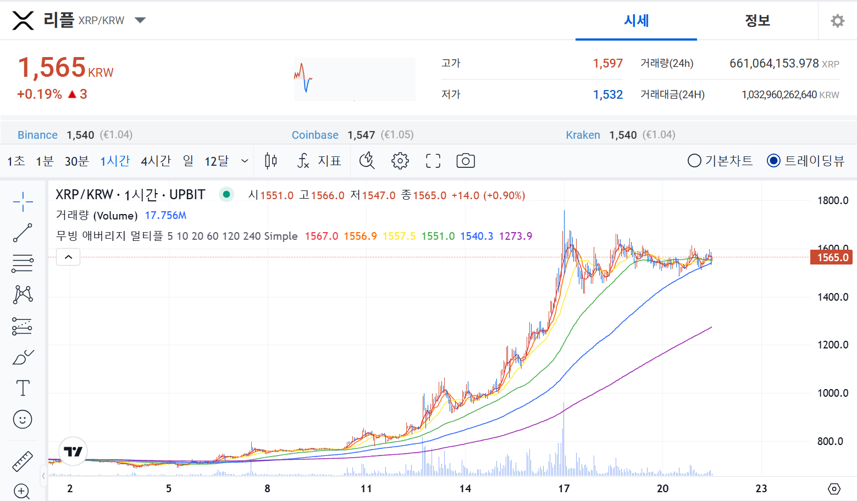Click the chart replay/analysis icon
The height and width of the screenshot is (501, 857).
pyautogui.click(x=367, y=161)
